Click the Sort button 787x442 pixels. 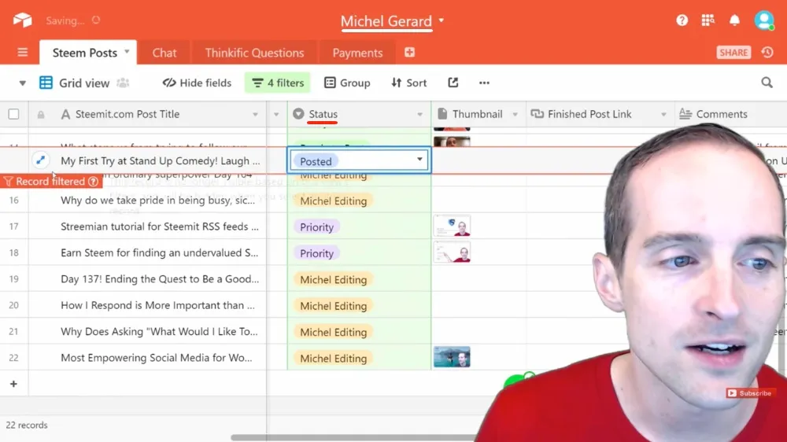[409, 83]
